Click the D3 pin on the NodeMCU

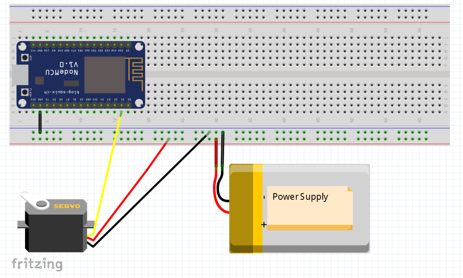108,105
